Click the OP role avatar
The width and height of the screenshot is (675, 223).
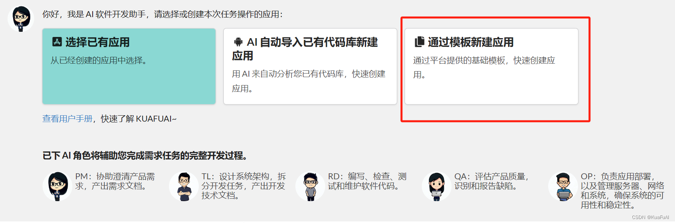pos(563,186)
